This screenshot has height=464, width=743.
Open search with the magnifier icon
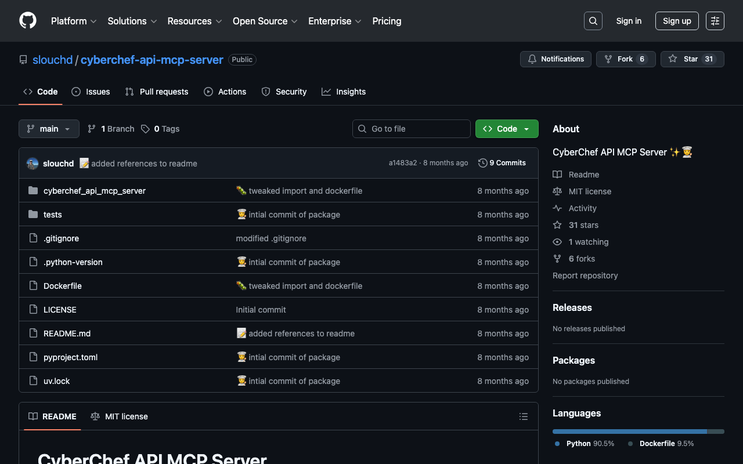tap(593, 21)
